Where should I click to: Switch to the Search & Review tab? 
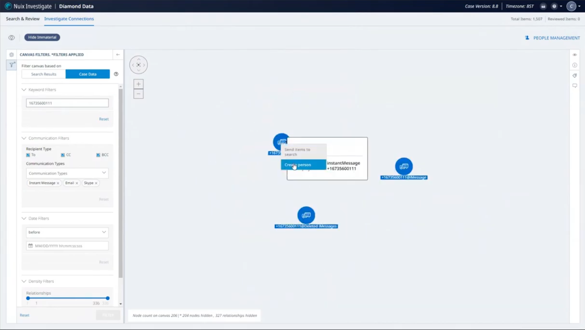click(22, 19)
